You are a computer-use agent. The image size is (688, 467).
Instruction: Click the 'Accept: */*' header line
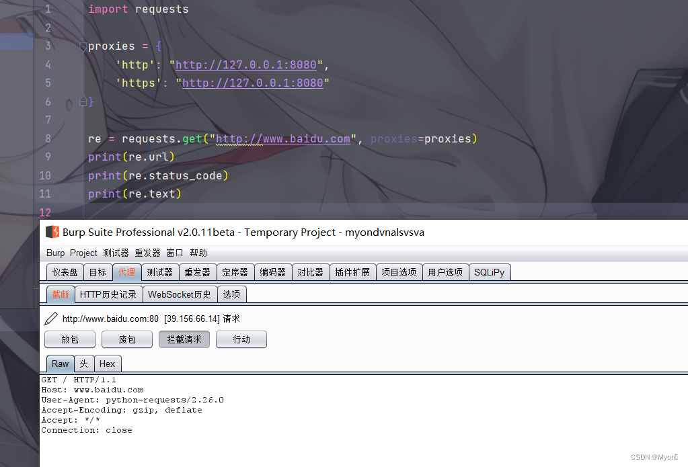pyautogui.click(x=71, y=420)
